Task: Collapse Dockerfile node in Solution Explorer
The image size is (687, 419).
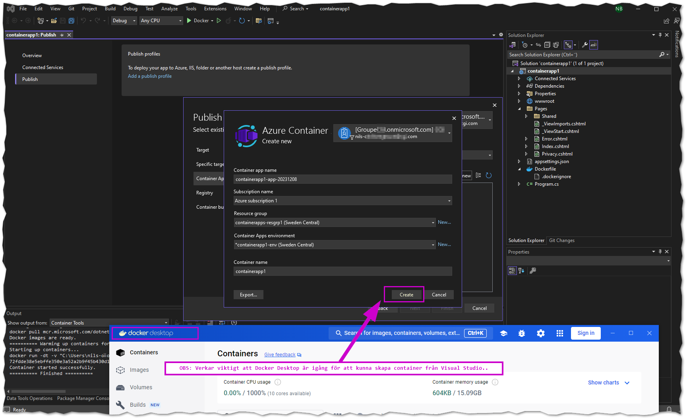Action: tap(519, 169)
